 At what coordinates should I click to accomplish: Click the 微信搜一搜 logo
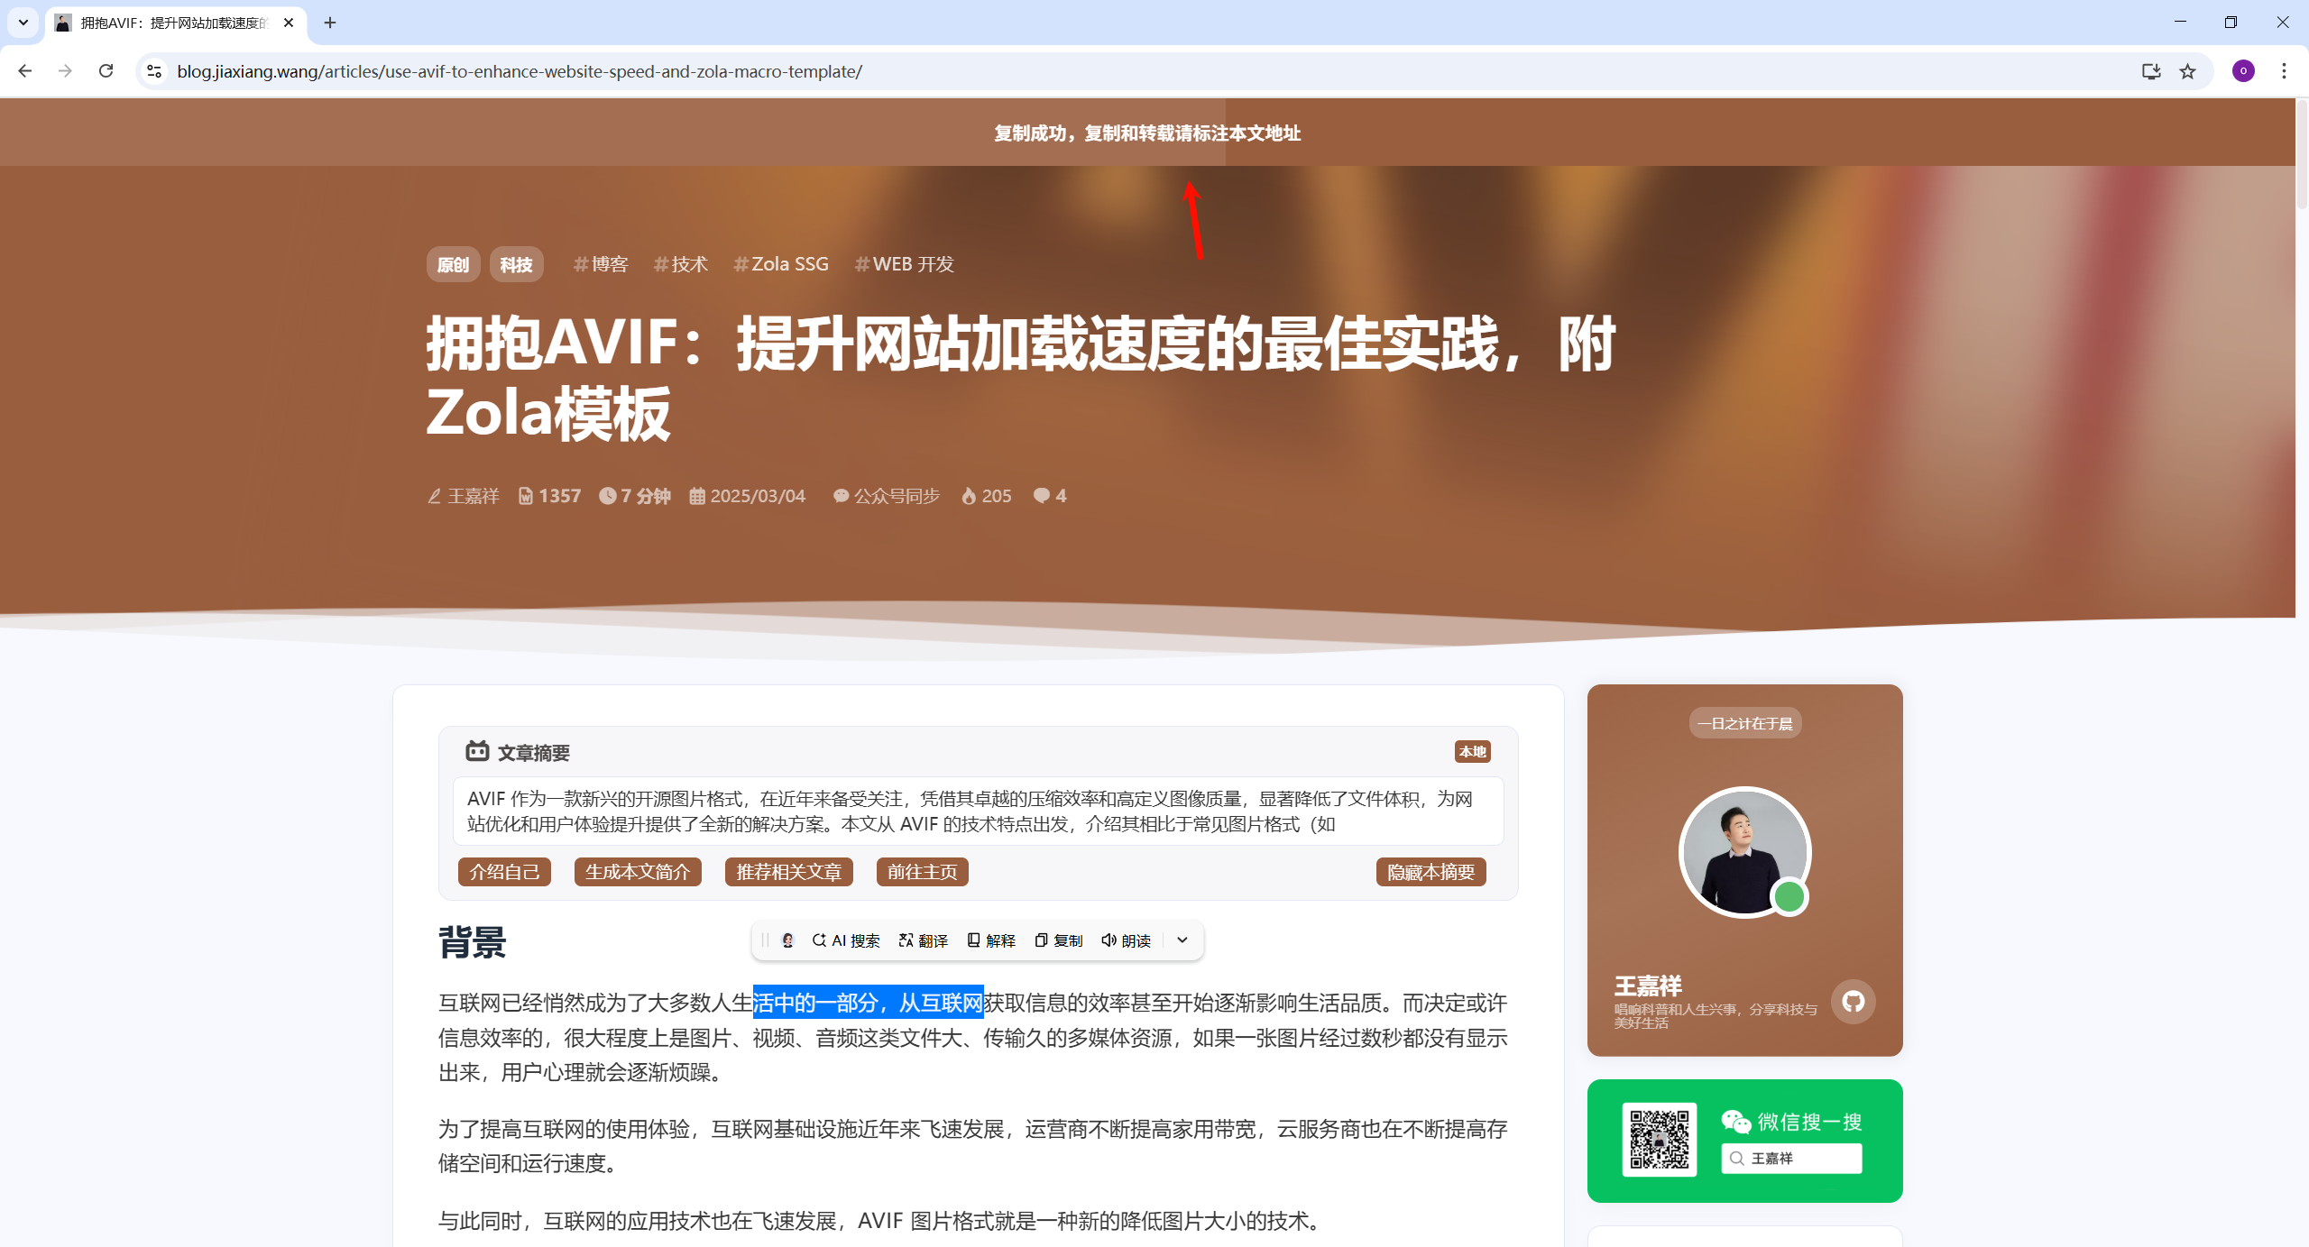[x=1791, y=1122]
